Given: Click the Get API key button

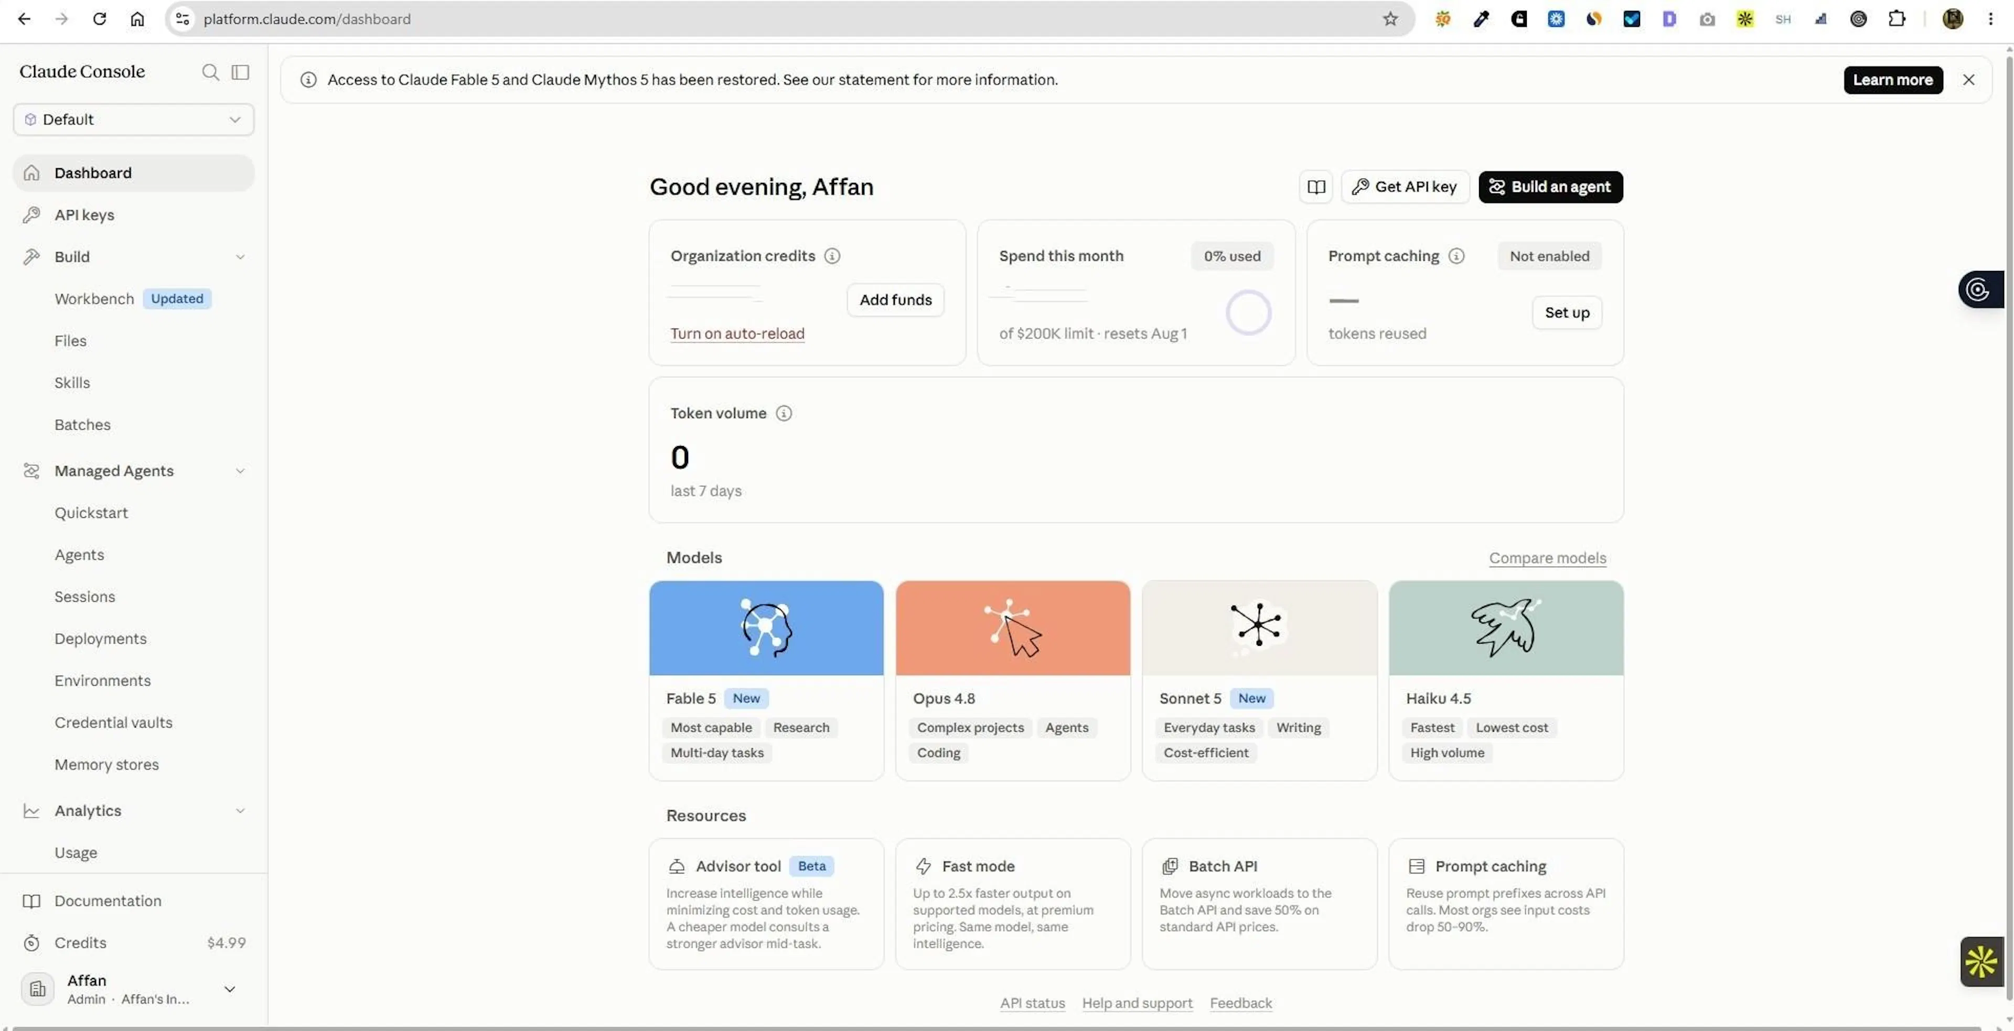Looking at the screenshot, I should click(x=1405, y=187).
